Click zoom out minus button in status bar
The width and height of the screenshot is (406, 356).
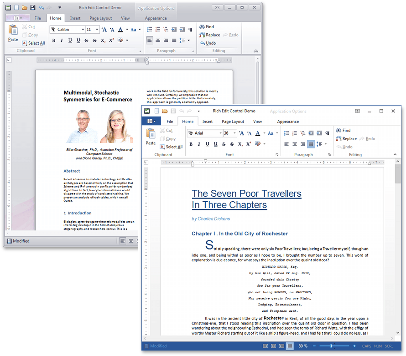[314, 346]
